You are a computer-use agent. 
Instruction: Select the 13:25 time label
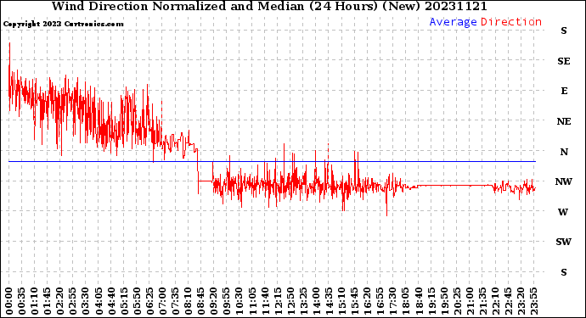click(303, 302)
